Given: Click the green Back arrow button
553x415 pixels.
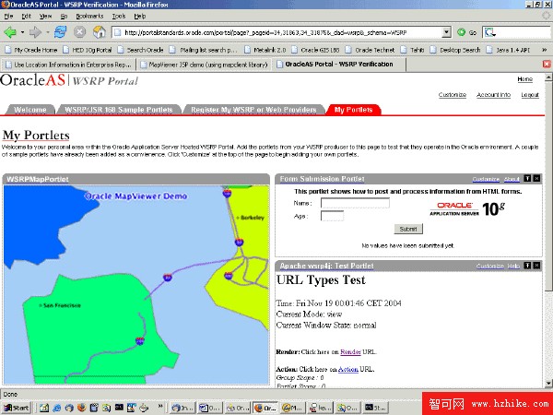Looking at the screenshot, I should (10, 32).
